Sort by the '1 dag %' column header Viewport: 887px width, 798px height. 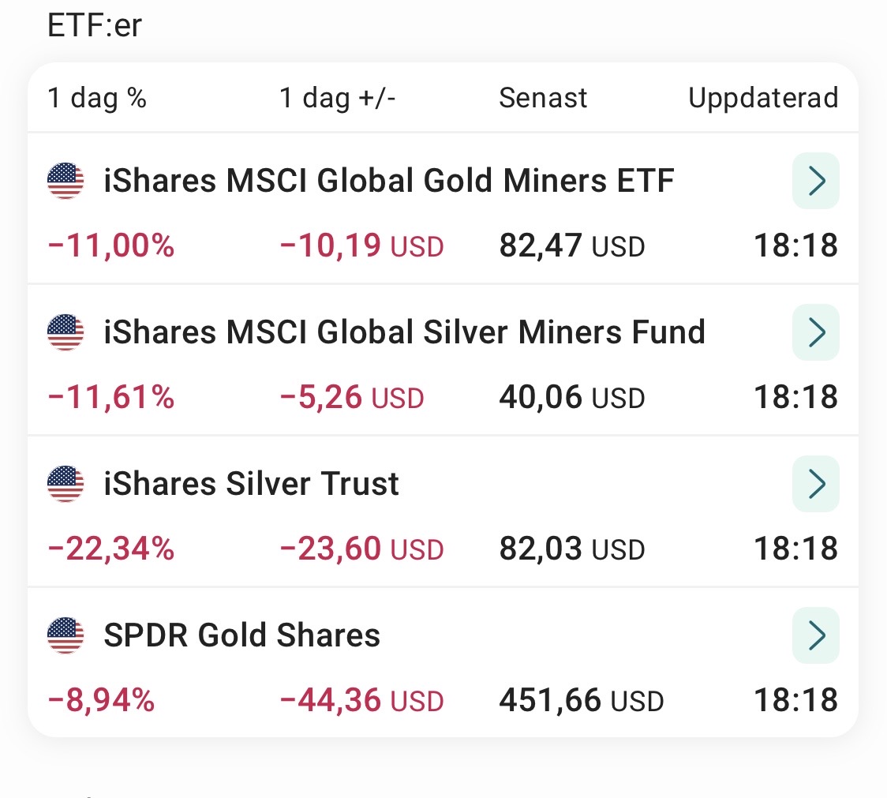[x=97, y=99]
